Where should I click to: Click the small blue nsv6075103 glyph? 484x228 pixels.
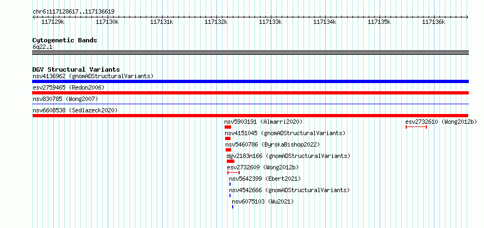[233, 207]
